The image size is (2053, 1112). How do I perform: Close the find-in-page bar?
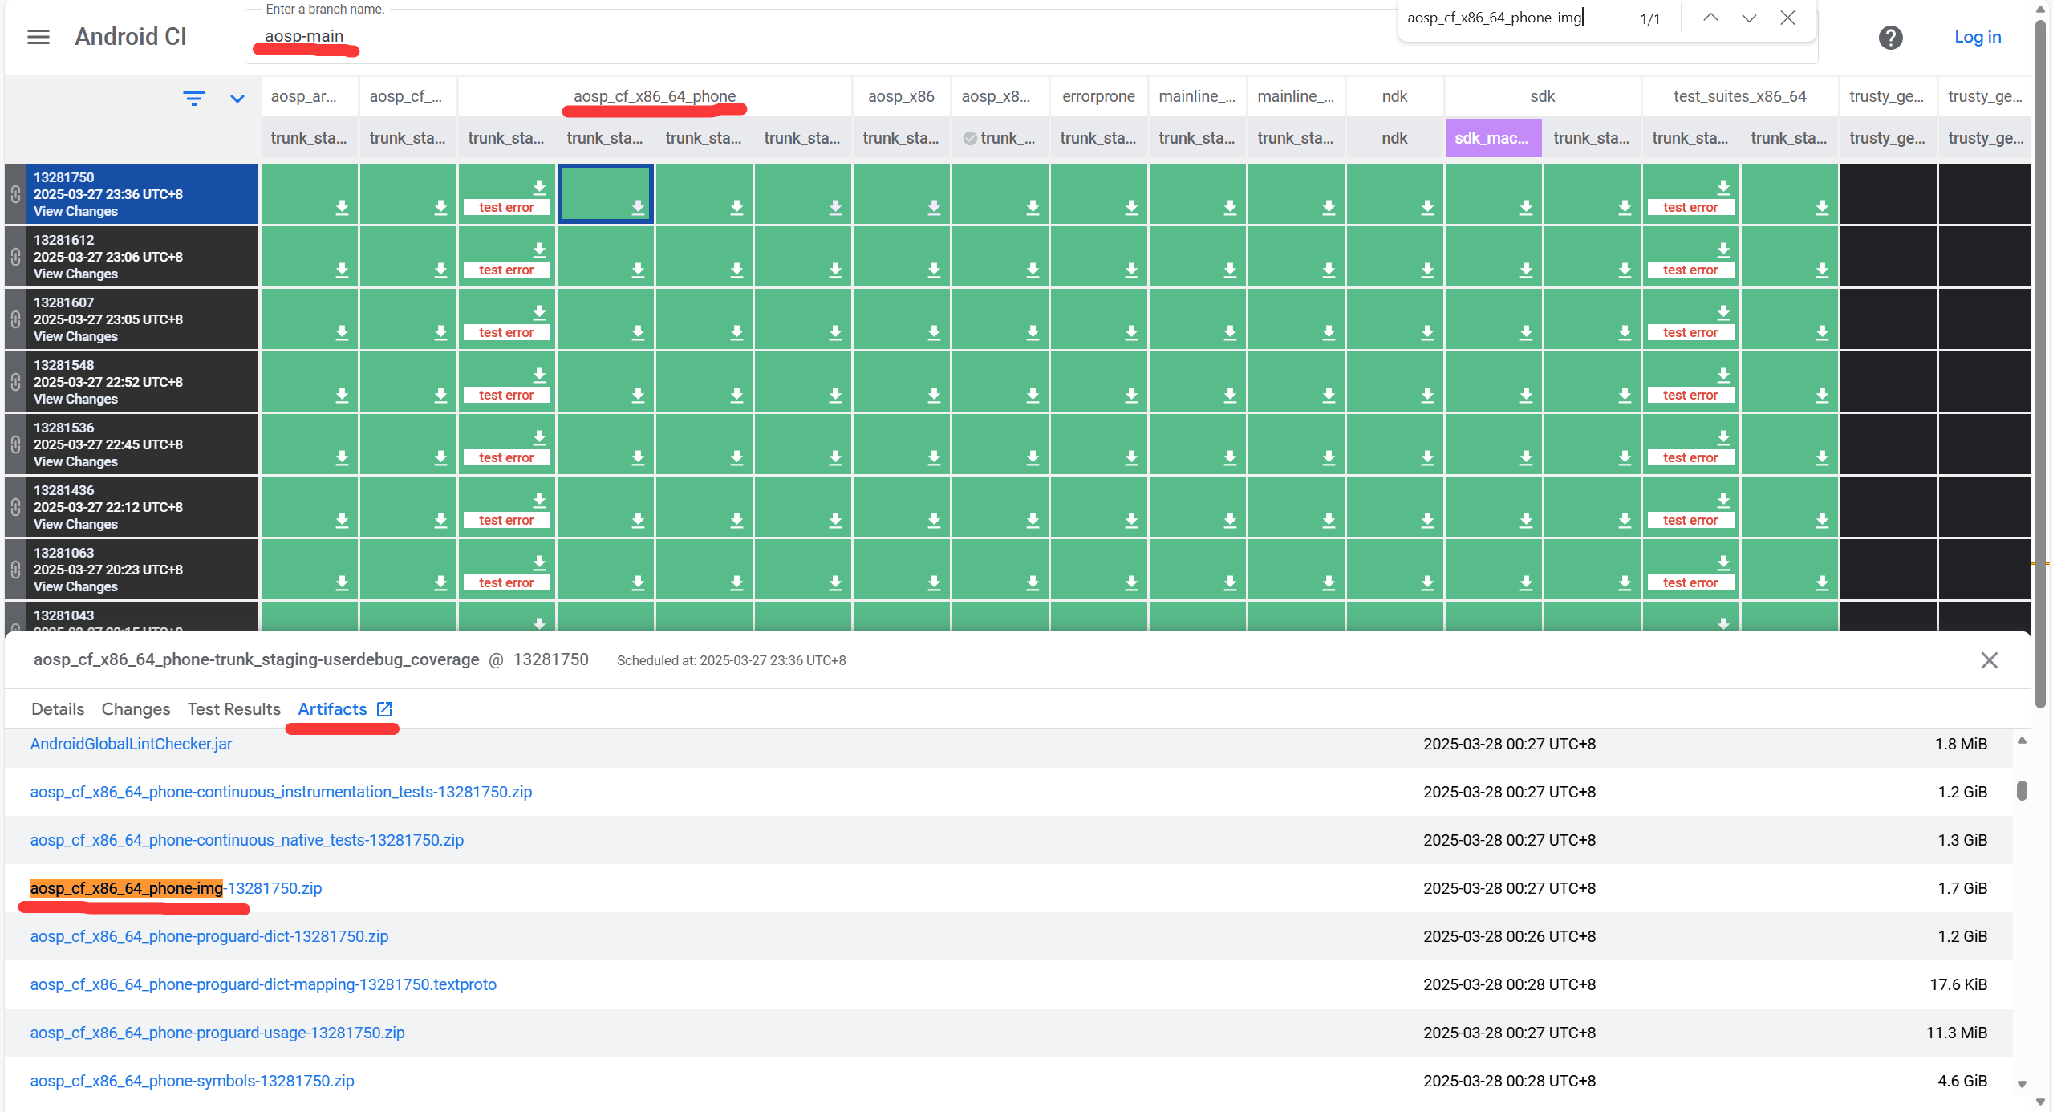pyautogui.click(x=1787, y=18)
